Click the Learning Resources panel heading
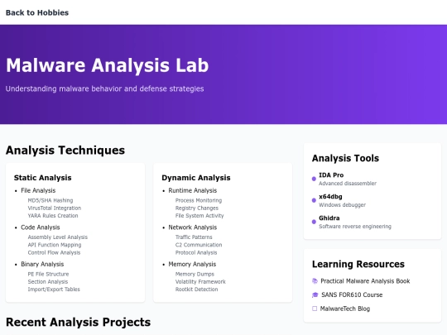 [x=358, y=264]
